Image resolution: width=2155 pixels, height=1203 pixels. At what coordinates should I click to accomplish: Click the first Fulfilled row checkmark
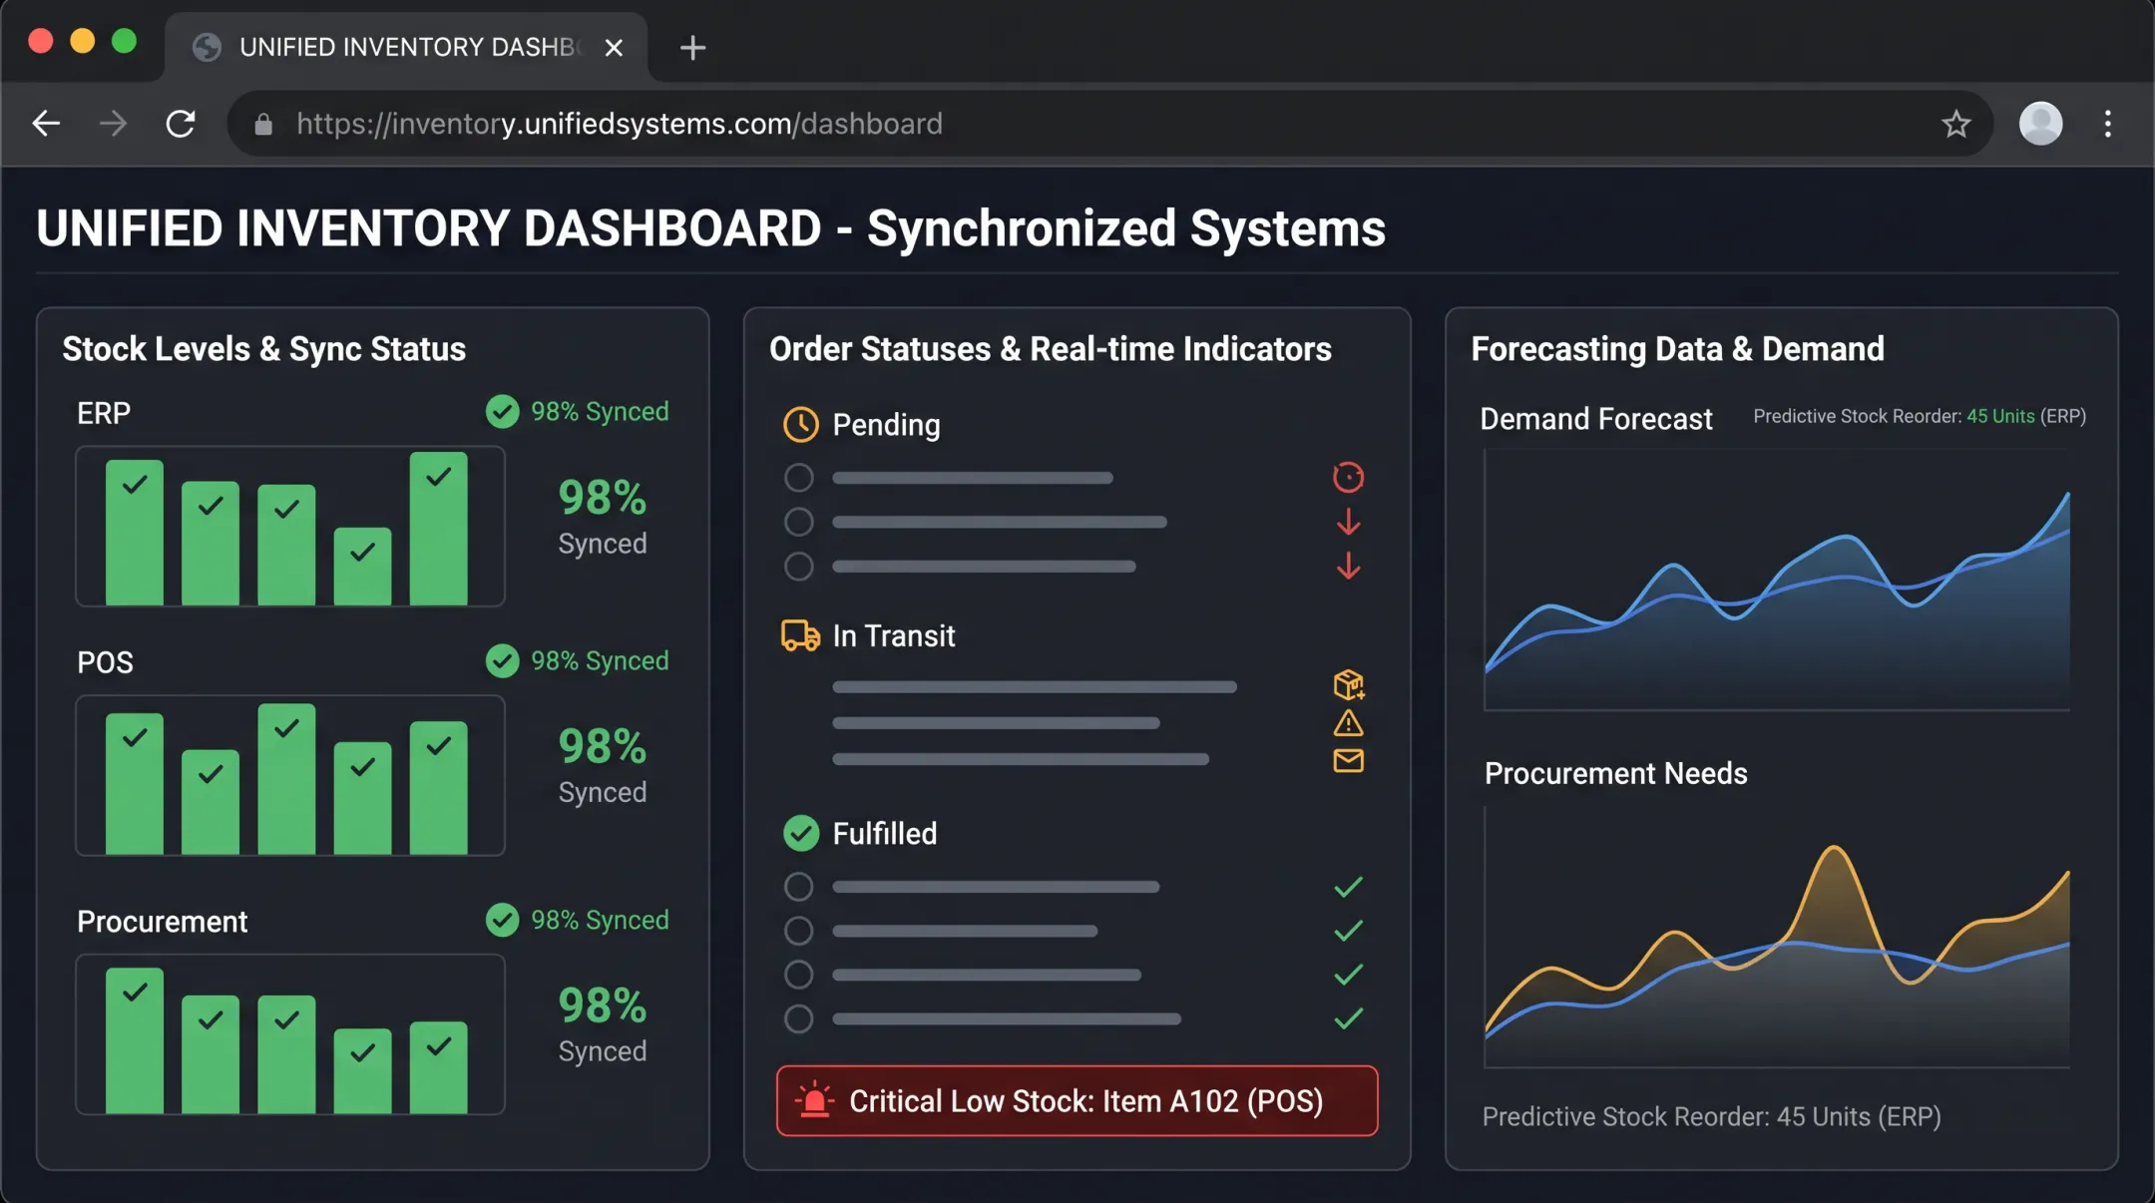[1348, 887]
